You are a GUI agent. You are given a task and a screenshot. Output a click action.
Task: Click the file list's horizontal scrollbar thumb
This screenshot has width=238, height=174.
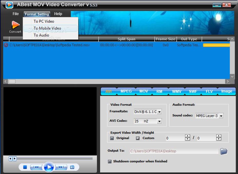(x=12, y=81)
